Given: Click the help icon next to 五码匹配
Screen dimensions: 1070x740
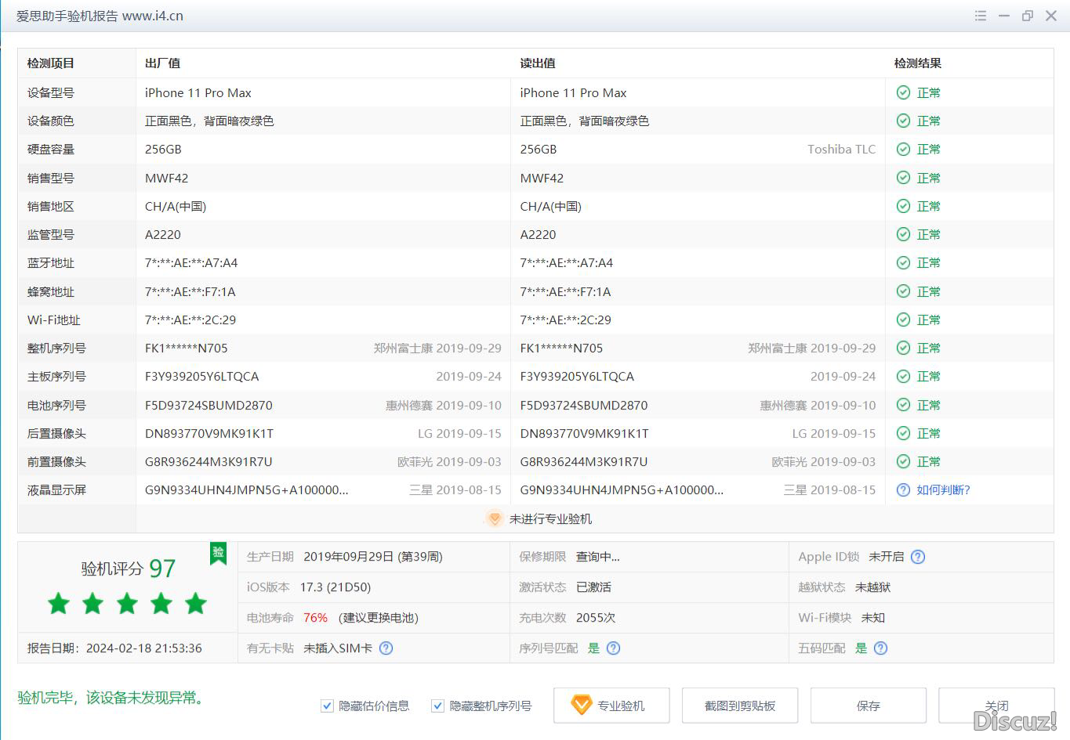Looking at the screenshot, I should 880,648.
